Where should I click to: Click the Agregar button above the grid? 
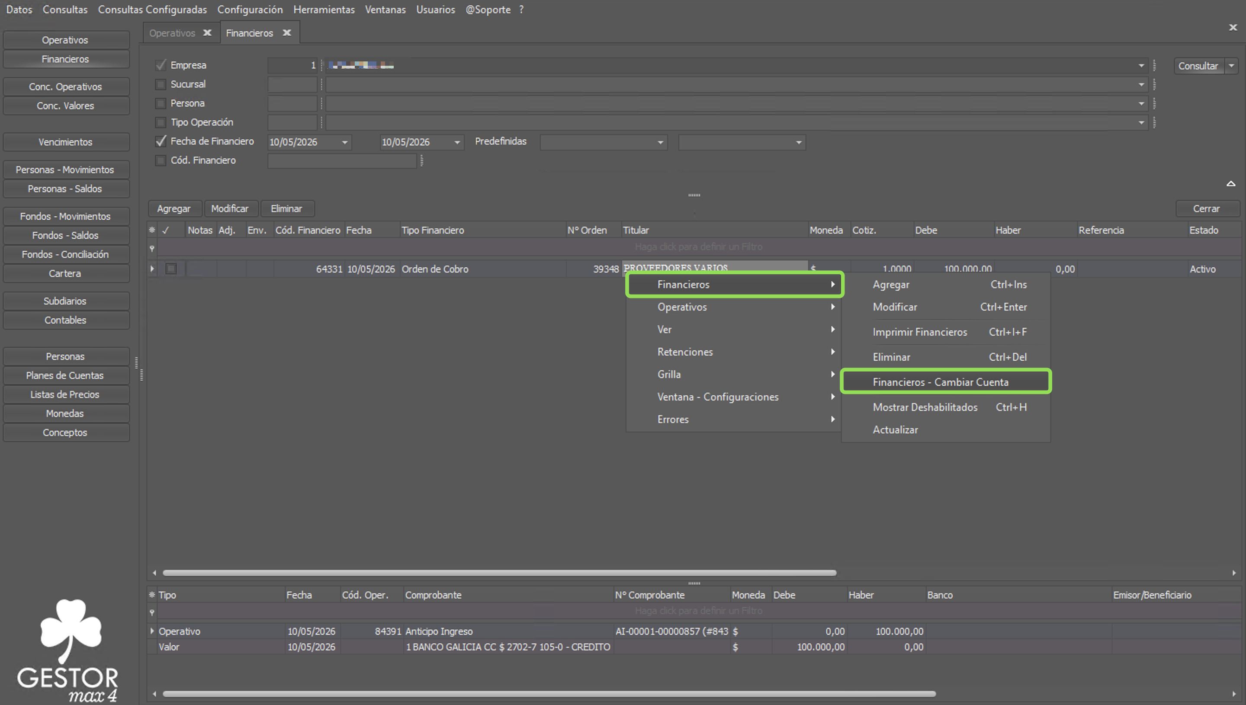(174, 209)
